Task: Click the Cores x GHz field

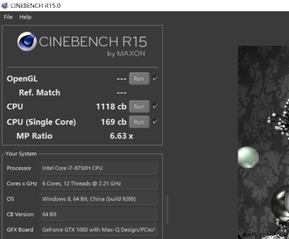Action: click(99, 183)
